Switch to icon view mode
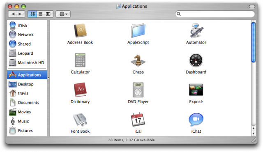The image size is (263, 152). pos(32,14)
